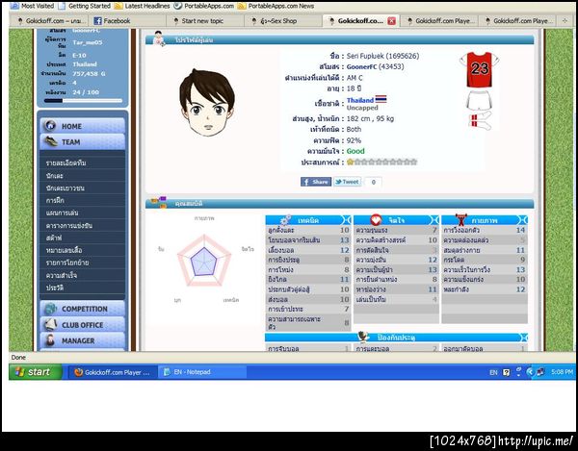The image size is (578, 451).
Task: Expand the CLUB OFFICE sidebar menu
Action: (x=82, y=324)
